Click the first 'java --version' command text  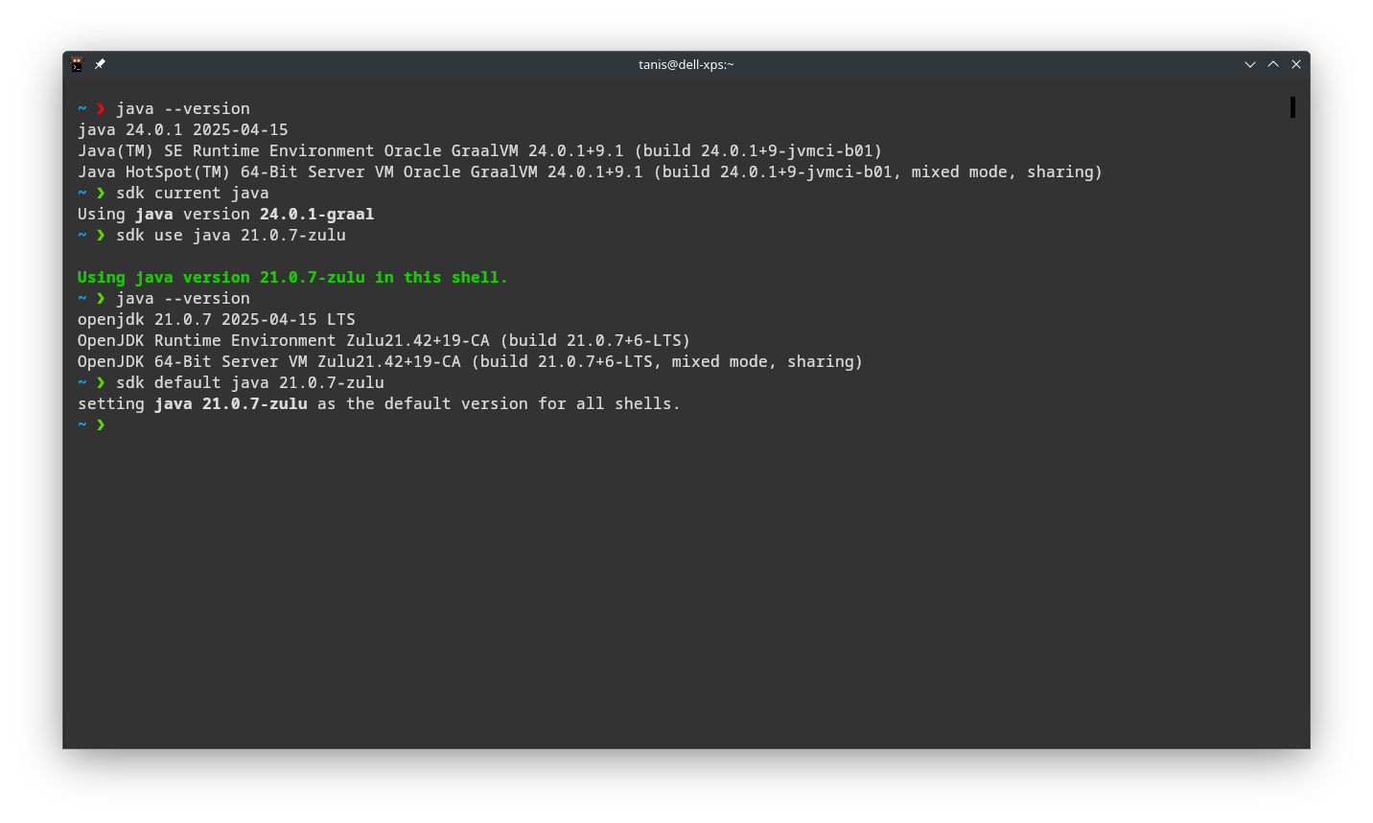[x=183, y=109]
